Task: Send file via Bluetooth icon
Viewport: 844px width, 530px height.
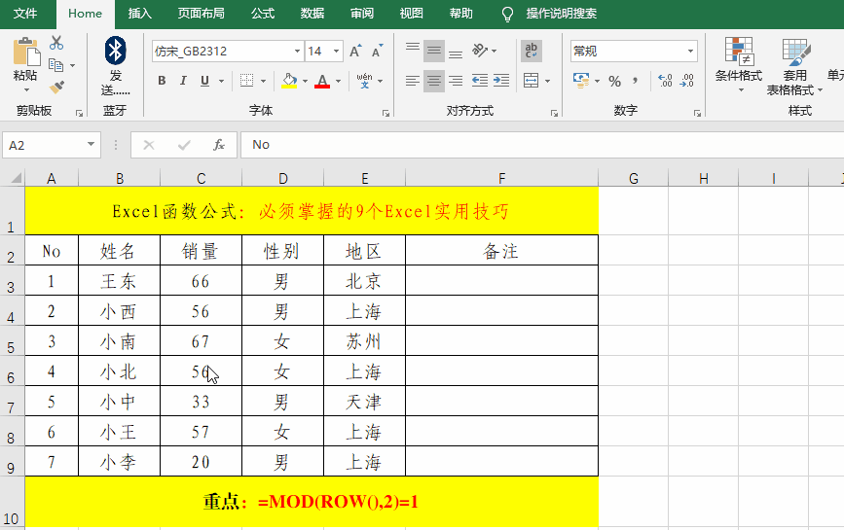Action: (x=116, y=52)
